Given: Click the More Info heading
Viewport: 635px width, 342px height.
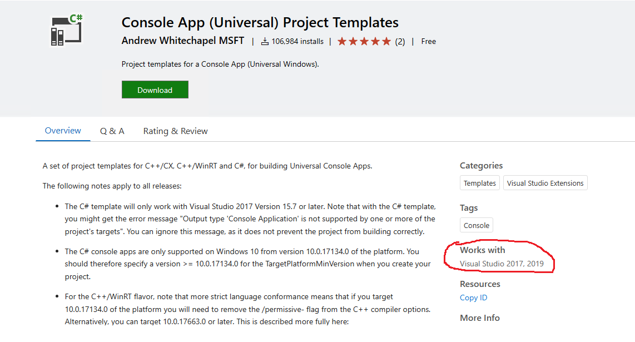Looking at the screenshot, I should pyautogui.click(x=479, y=318).
